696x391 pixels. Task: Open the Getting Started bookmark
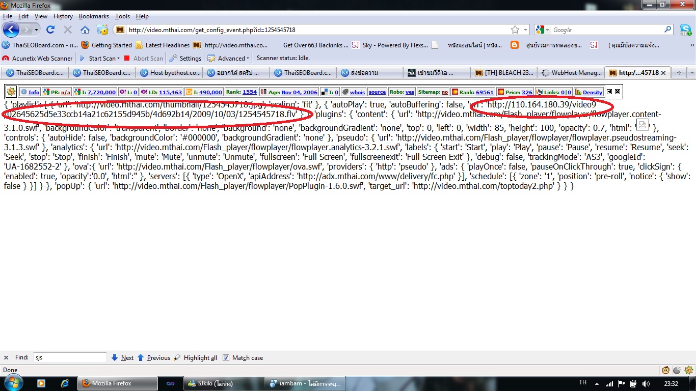[x=106, y=45]
